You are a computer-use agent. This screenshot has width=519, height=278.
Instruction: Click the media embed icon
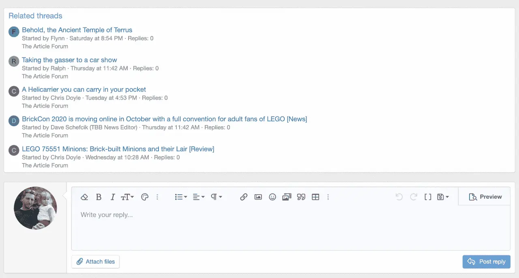[287, 197]
